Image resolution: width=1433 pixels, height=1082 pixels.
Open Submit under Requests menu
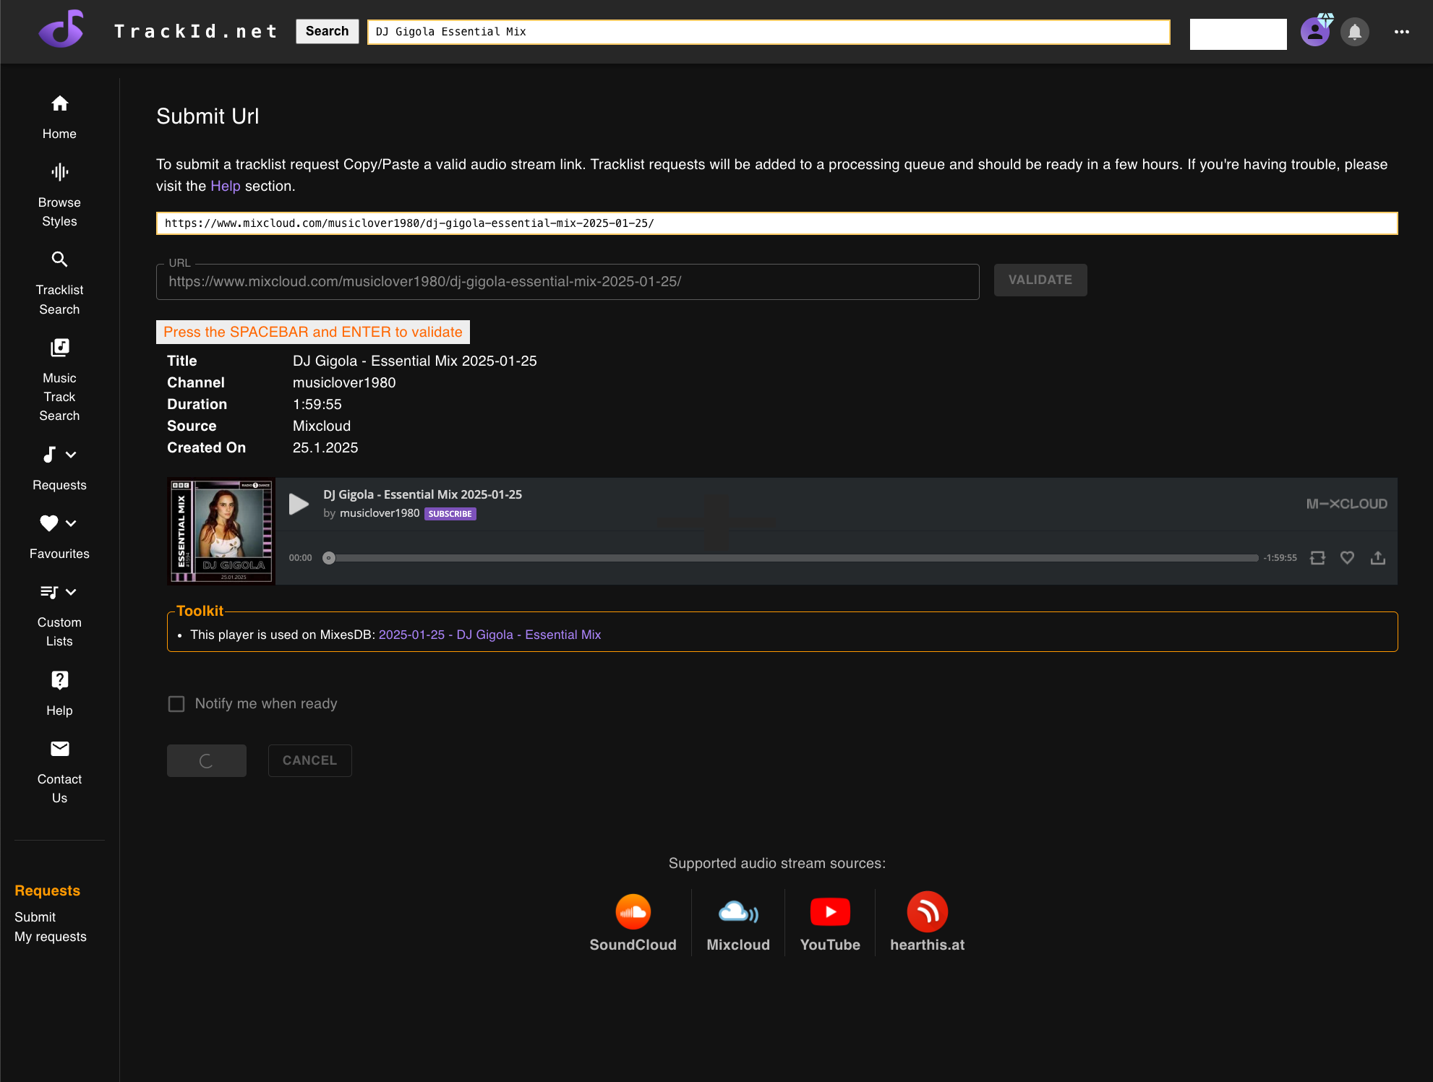[x=35, y=916]
